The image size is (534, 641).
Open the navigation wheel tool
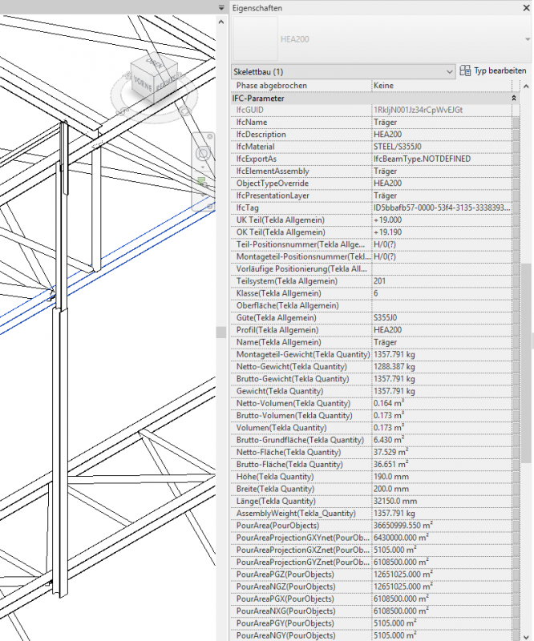pos(203,152)
